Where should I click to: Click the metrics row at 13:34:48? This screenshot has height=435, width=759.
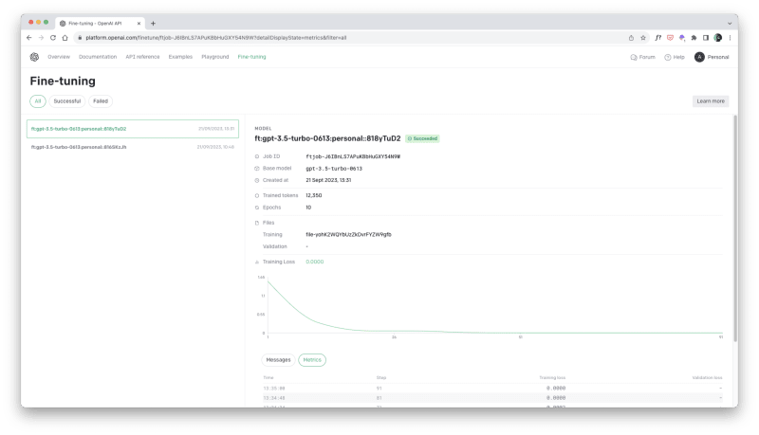[x=492, y=398]
